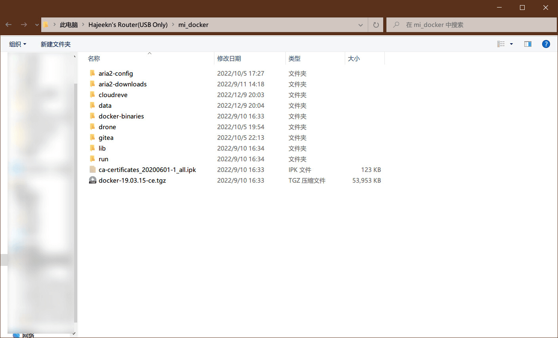
Task: Click the cloudreve folder icon
Action: pyautogui.click(x=92, y=95)
